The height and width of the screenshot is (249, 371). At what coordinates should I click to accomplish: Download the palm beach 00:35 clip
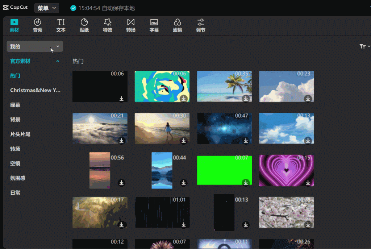pyautogui.click(x=246, y=99)
